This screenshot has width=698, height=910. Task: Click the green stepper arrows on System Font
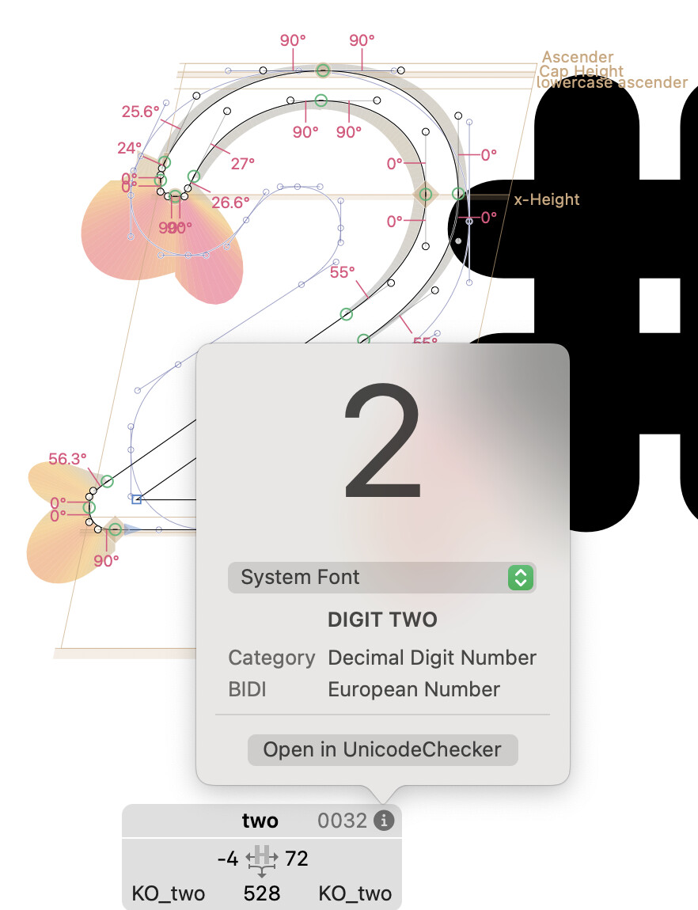point(521,578)
